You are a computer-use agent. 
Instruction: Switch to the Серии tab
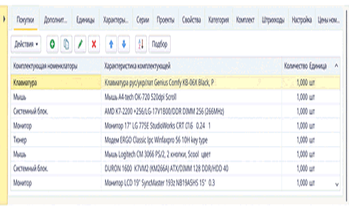pyautogui.click(x=142, y=20)
